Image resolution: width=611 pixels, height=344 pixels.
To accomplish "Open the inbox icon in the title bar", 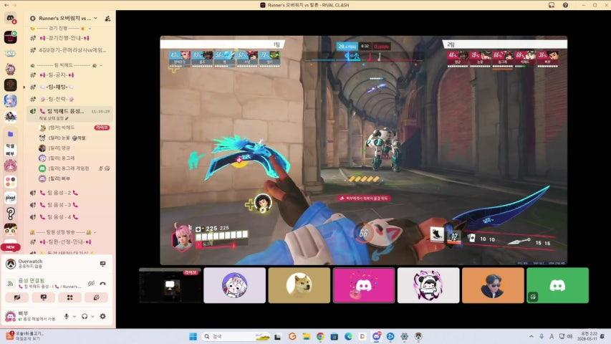I will coord(552,5).
